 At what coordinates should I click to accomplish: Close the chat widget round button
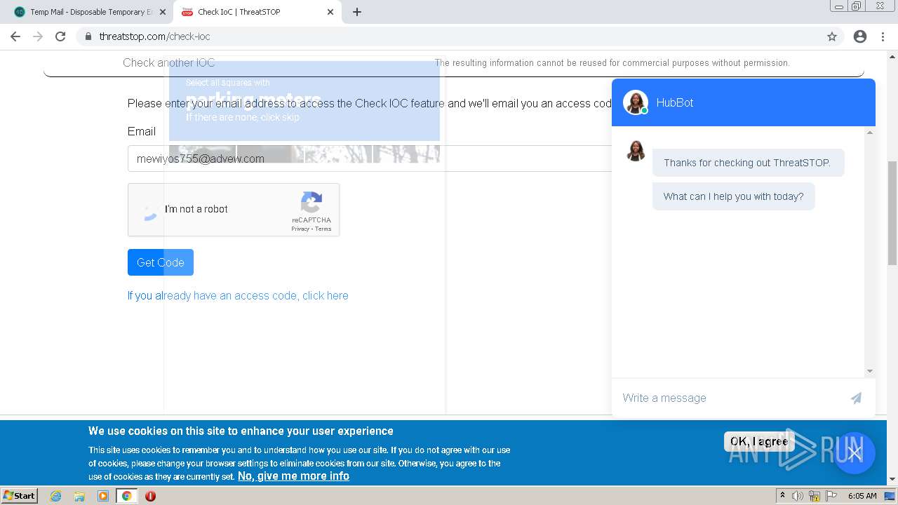[x=854, y=452]
